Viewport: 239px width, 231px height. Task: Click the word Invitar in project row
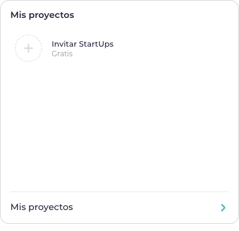click(64, 44)
